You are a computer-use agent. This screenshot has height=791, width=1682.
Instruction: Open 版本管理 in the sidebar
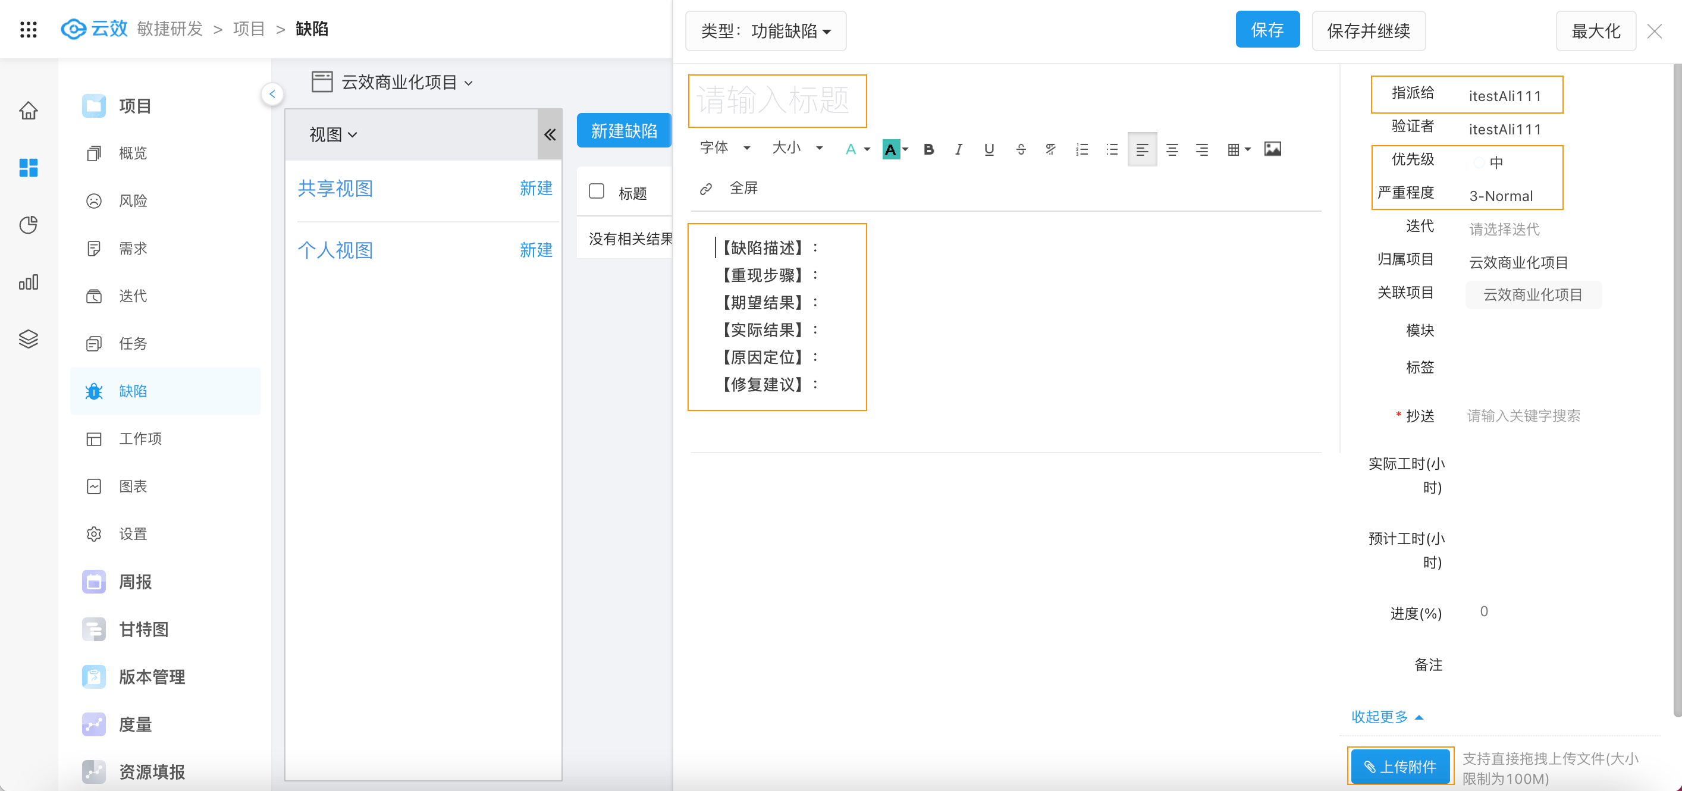(152, 677)
